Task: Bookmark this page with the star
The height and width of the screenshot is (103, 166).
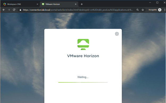Action: [x=143, y=10]
